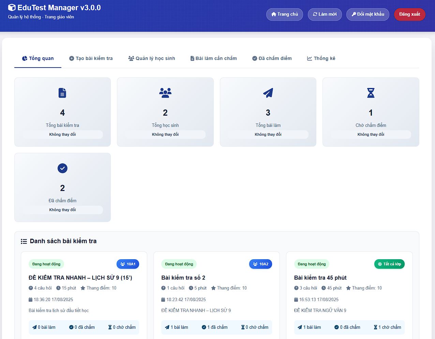Click calendar icon beside 16:53:13 17/08/2025

tap(296, 299)
